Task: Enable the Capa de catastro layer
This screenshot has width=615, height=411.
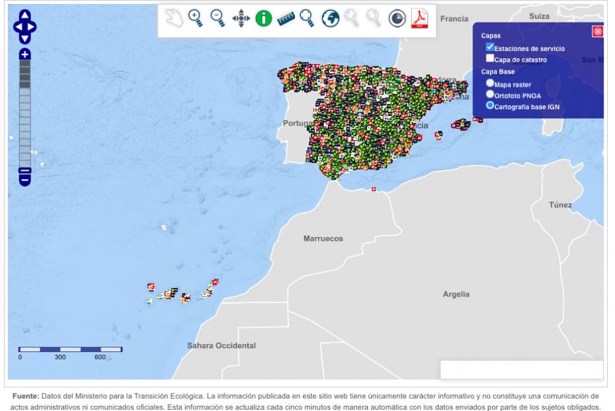Action: point(490,59)
